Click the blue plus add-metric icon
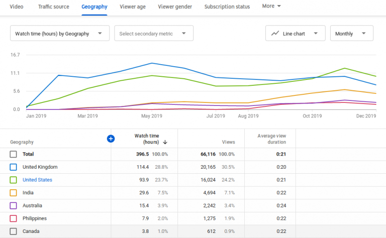 tap(111, 139)
